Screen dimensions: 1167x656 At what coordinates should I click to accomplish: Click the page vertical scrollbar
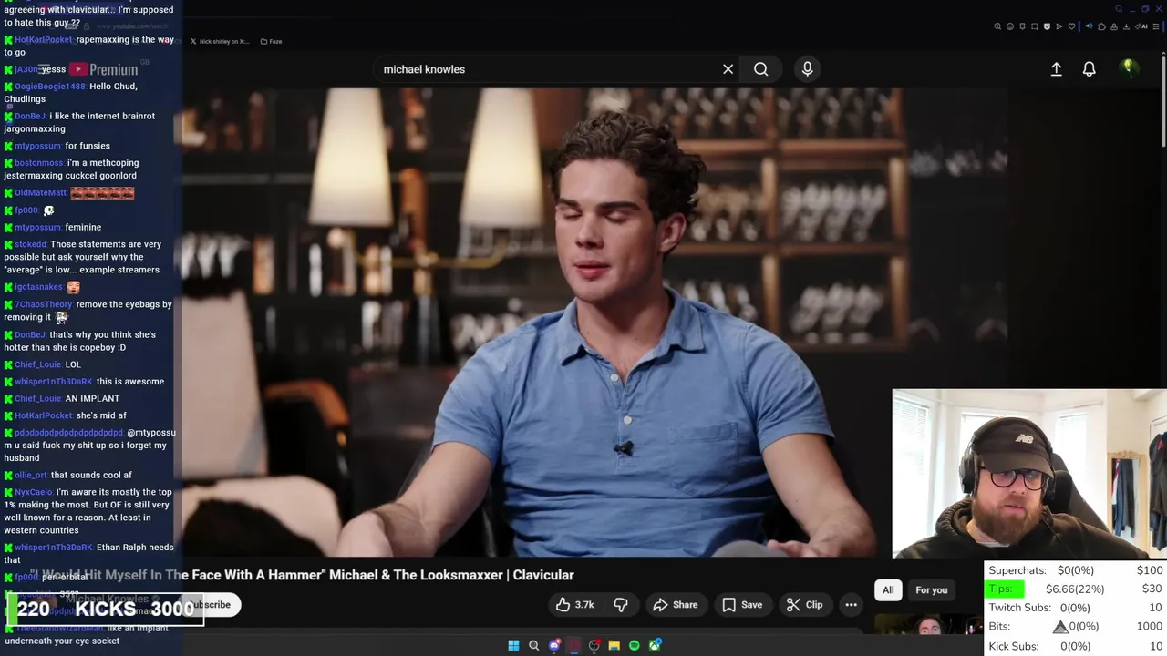click(x=1163, y=100)
